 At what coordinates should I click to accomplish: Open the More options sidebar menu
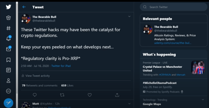9,91
